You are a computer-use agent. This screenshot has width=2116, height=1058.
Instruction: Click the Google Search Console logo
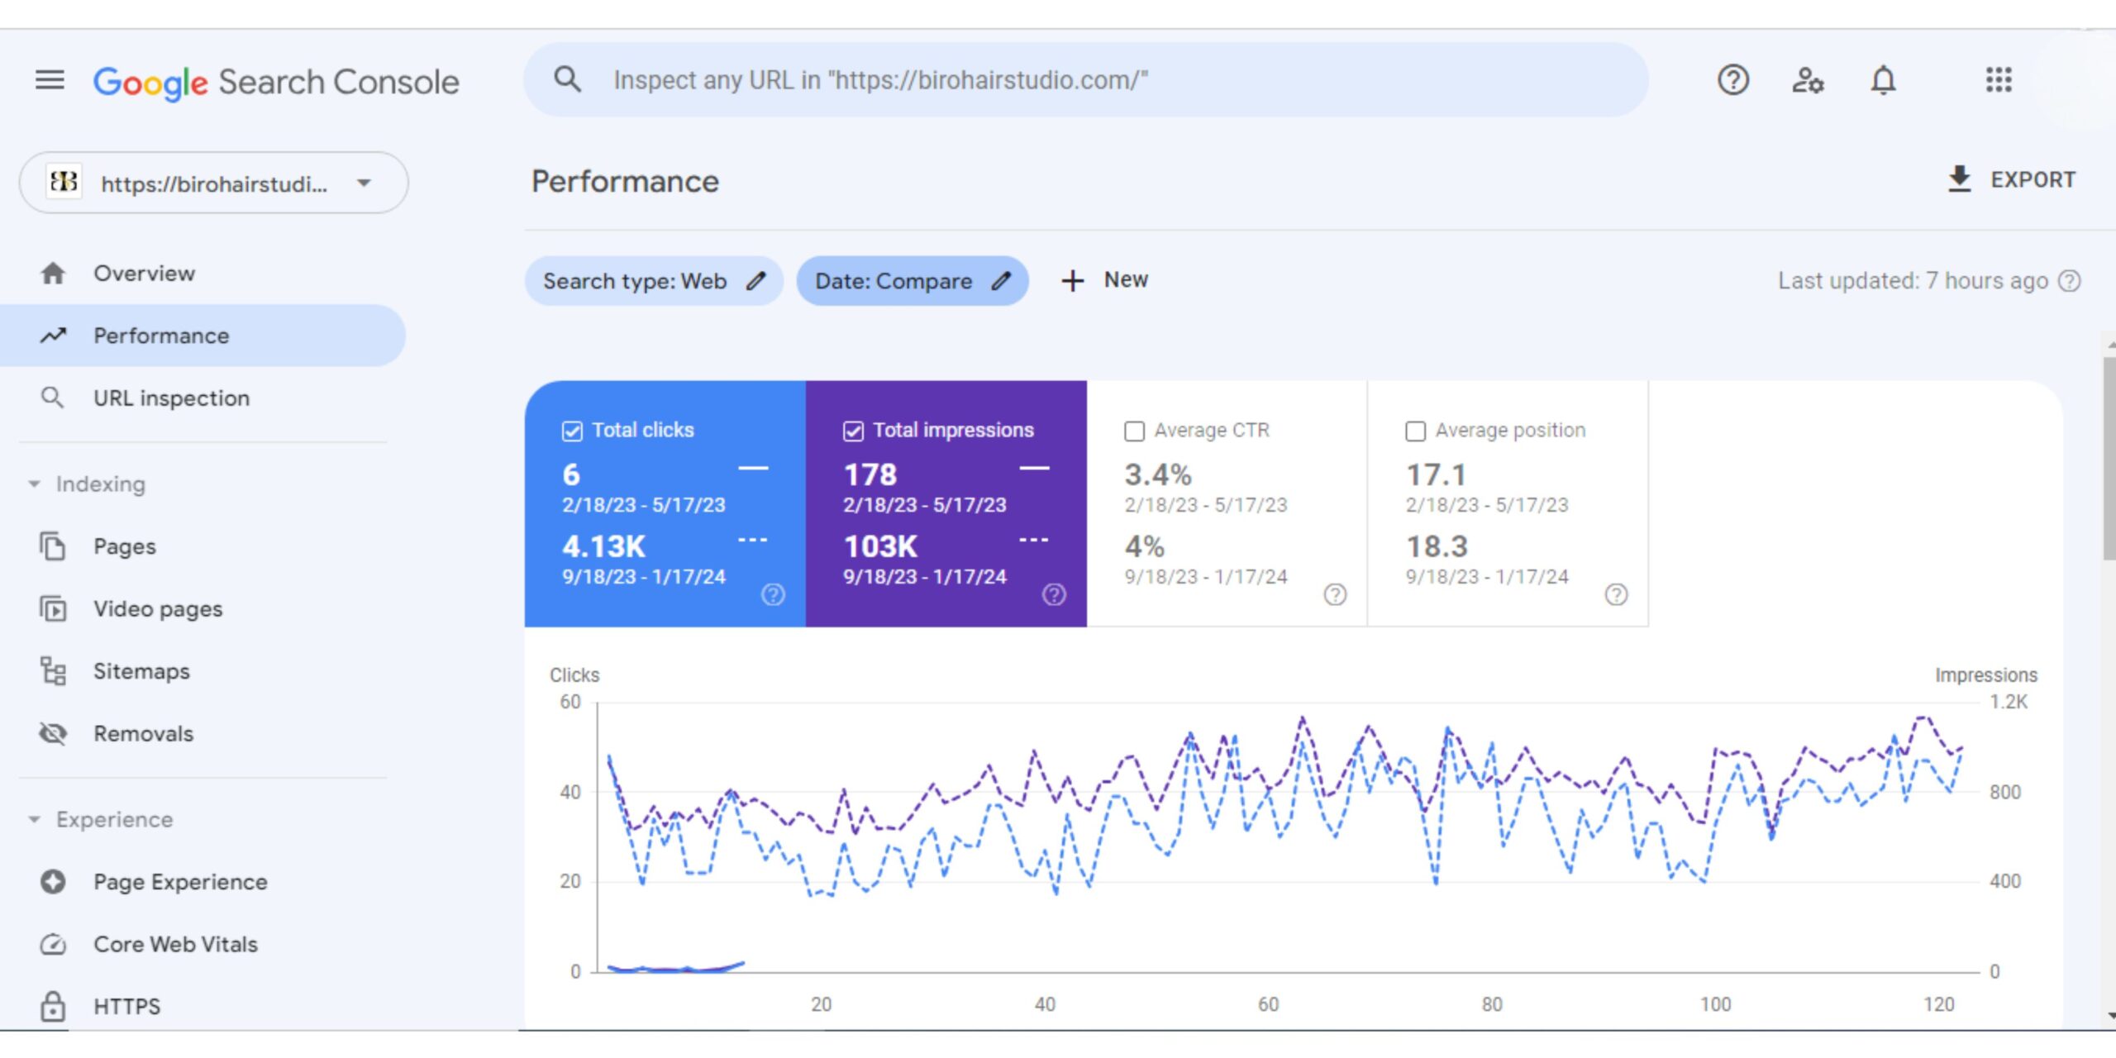point(276,82)
